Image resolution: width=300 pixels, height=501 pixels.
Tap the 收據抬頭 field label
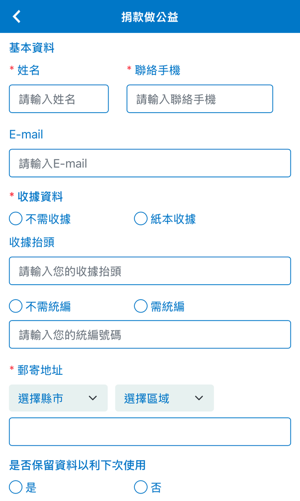pos(32,242)
